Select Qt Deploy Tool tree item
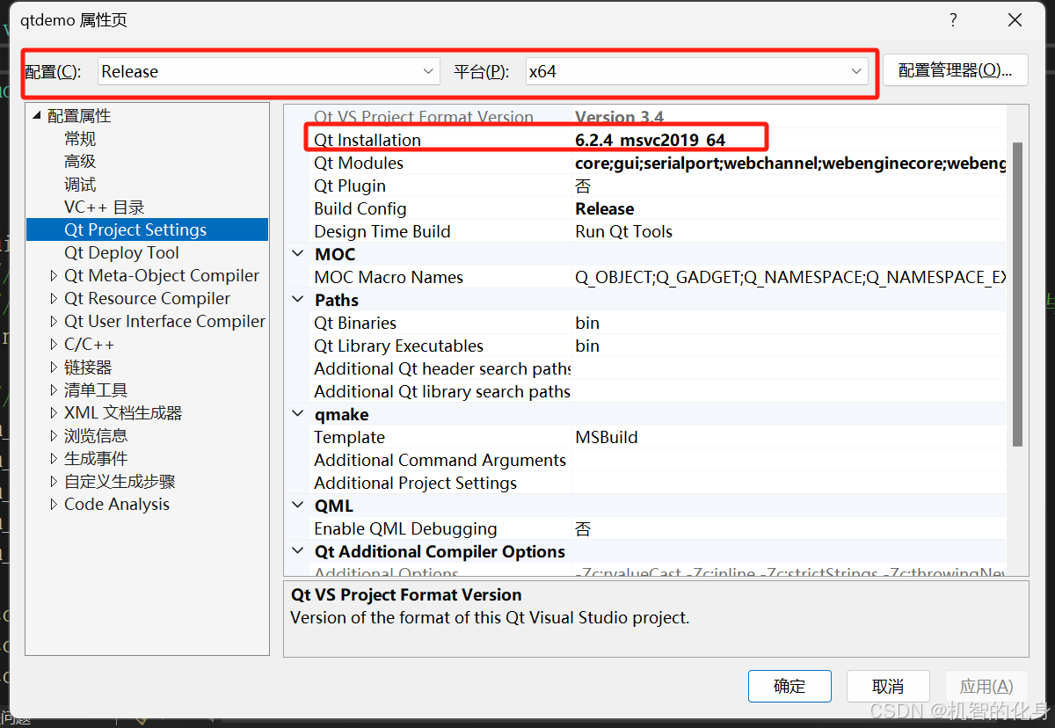 click(x=121, y=253)
